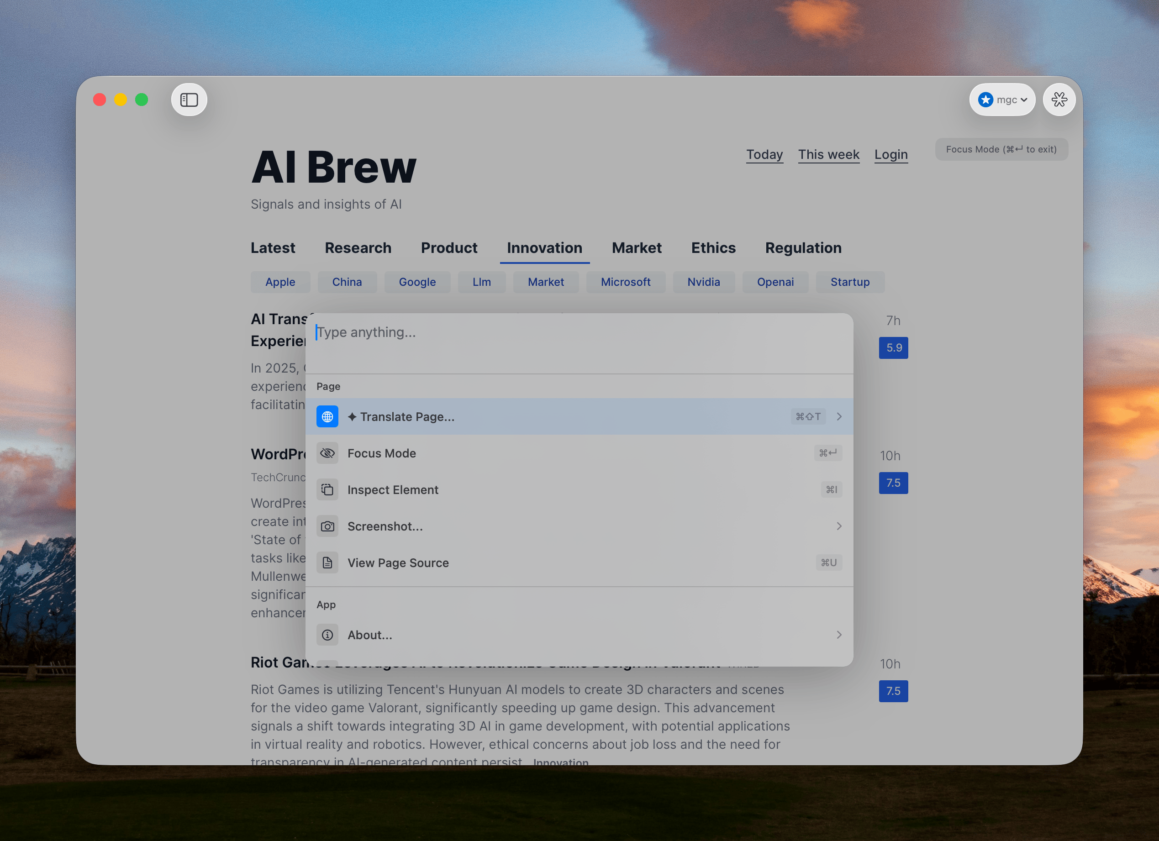
Task: Click the View Page Source document icon
Action: [x=327, y=562]
